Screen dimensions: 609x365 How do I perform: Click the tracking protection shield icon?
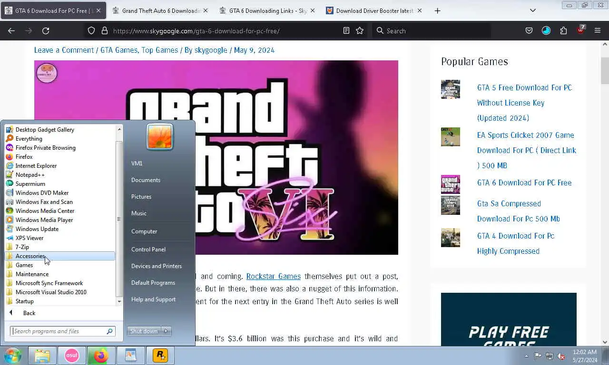tap(91, 31)
